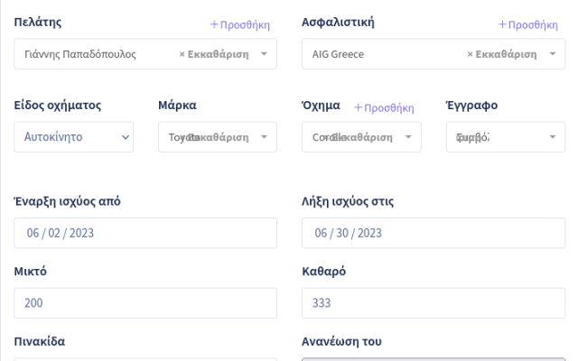Viewport: 578px width, 361px height.
Task: Open the Είδος οχήματος select box
Action: (74, 137)
